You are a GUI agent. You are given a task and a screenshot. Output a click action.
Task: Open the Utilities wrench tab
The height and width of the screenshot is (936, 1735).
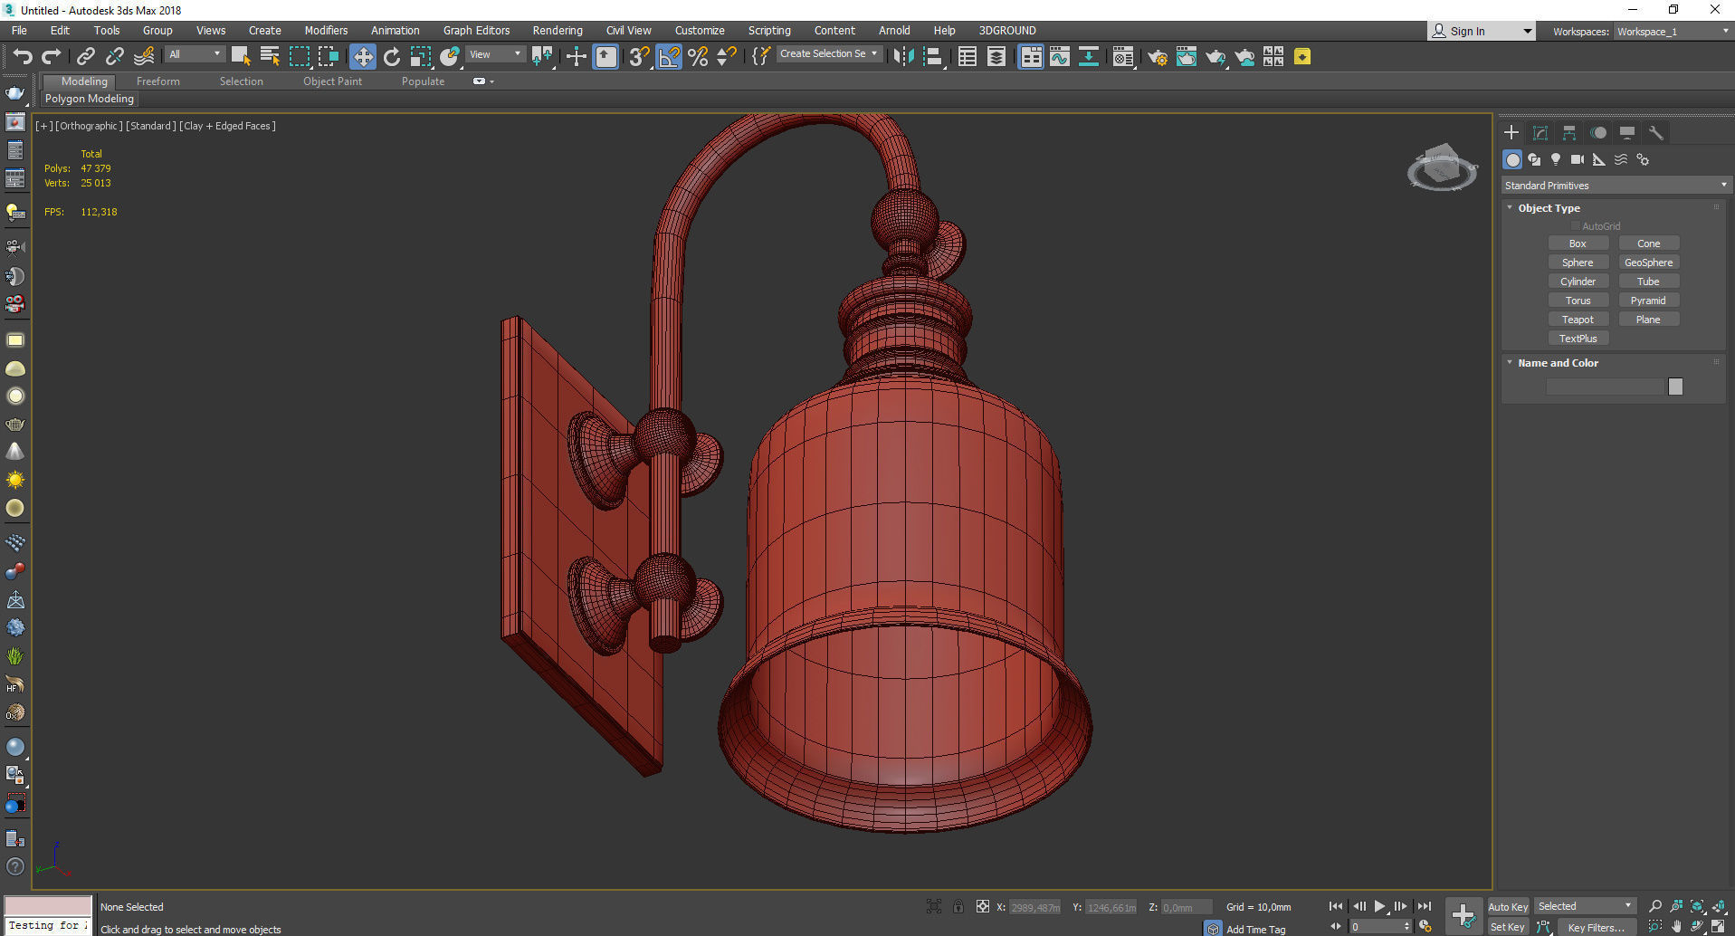[x=1655, y=132]
